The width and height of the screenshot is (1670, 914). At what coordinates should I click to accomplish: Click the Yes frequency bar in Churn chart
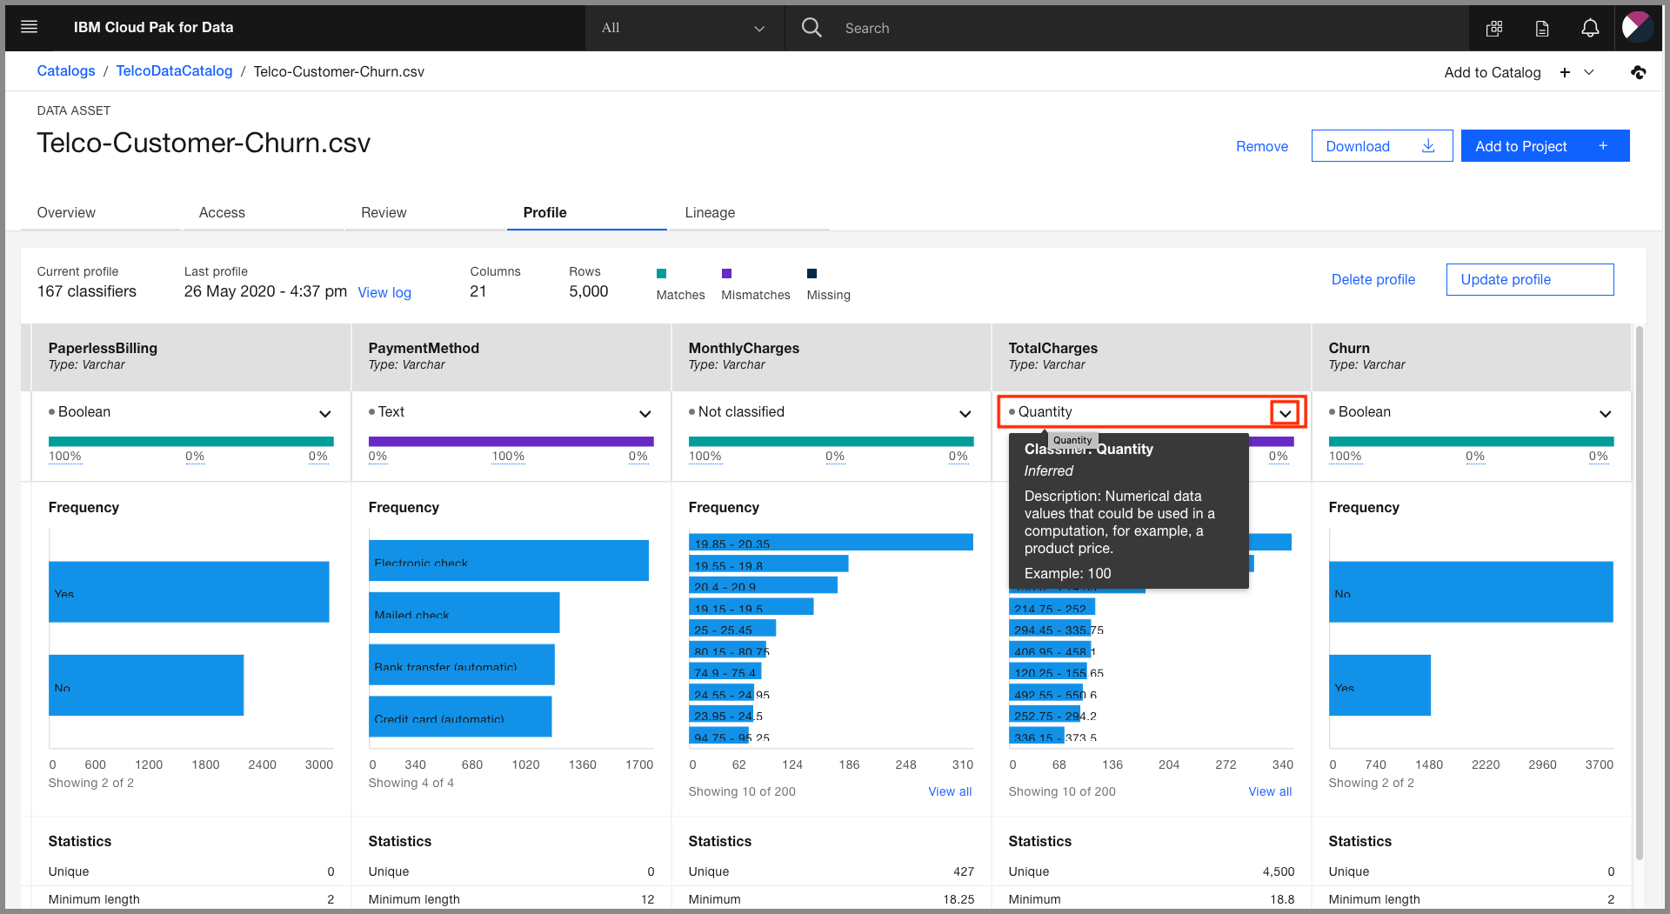[1379, 685]
